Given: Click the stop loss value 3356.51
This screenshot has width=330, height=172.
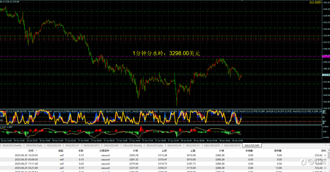Looking at the screenshot, I should (163, 168).
